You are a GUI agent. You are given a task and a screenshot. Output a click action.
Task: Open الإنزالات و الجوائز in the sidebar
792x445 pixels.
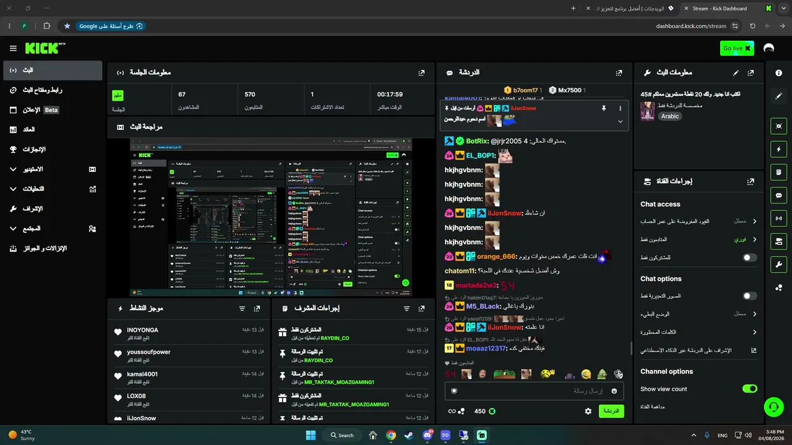(53, 248)
